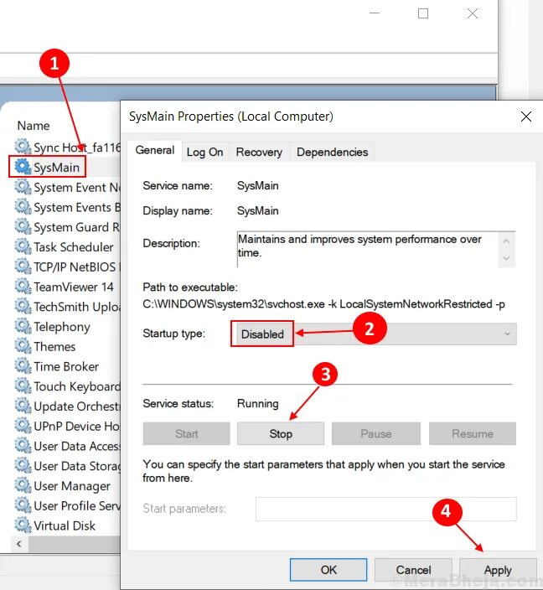This screenshot has height=590, width=543.
Task: Click the Task Scheduler service gear icon
Action: [23, 247]
